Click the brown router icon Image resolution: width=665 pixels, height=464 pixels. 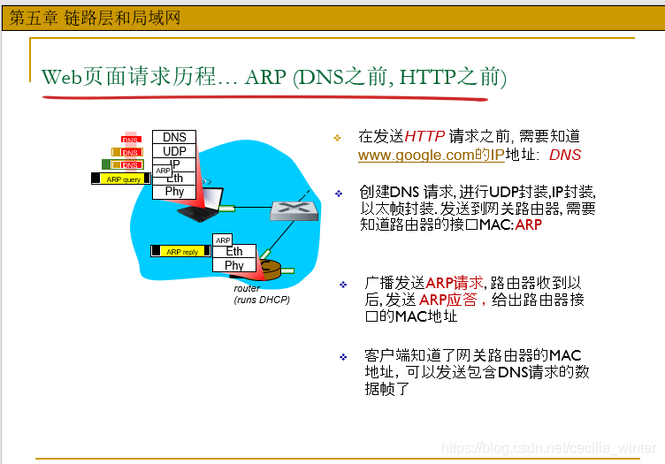tap(270, 270)
